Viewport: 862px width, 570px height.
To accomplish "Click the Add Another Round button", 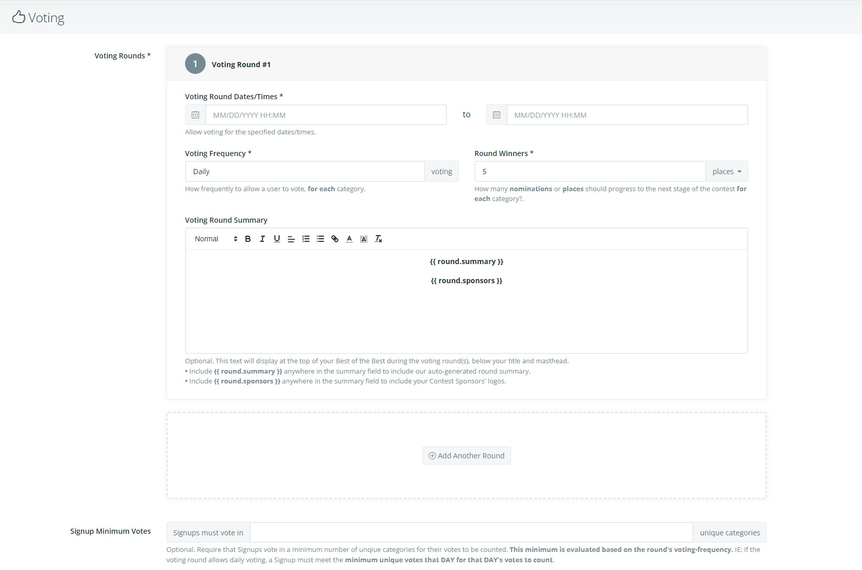I will click(466, 456).
